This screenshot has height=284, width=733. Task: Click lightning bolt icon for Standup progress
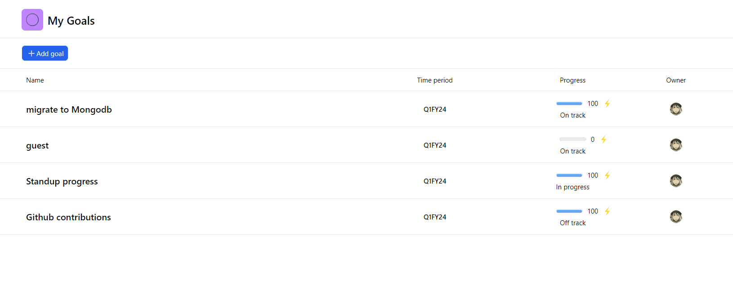(x=607, y=175)
